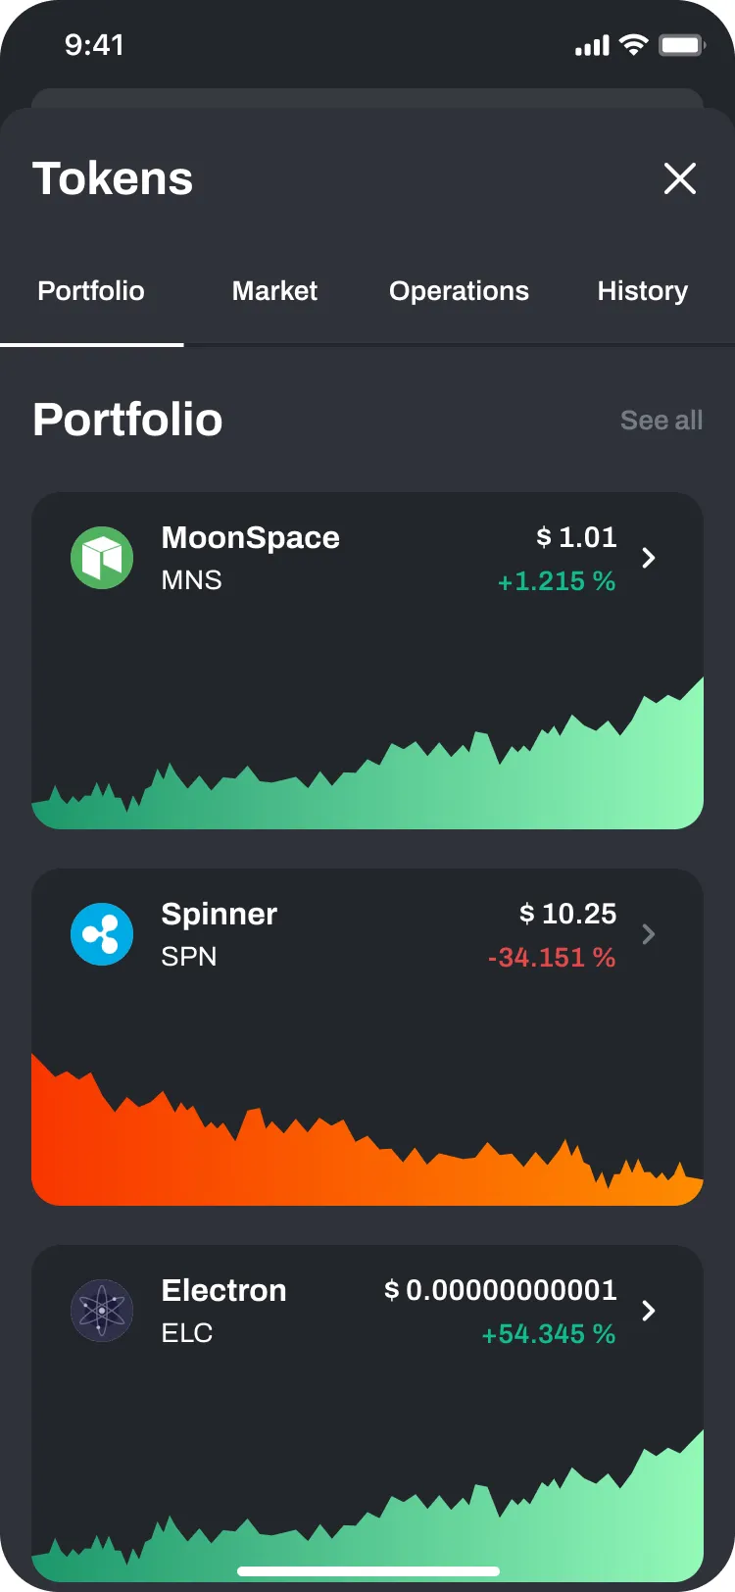The image size is (735, 1592).
Task: Tap the Electron +54.345 % change
Action: (x=549, y=1334)
